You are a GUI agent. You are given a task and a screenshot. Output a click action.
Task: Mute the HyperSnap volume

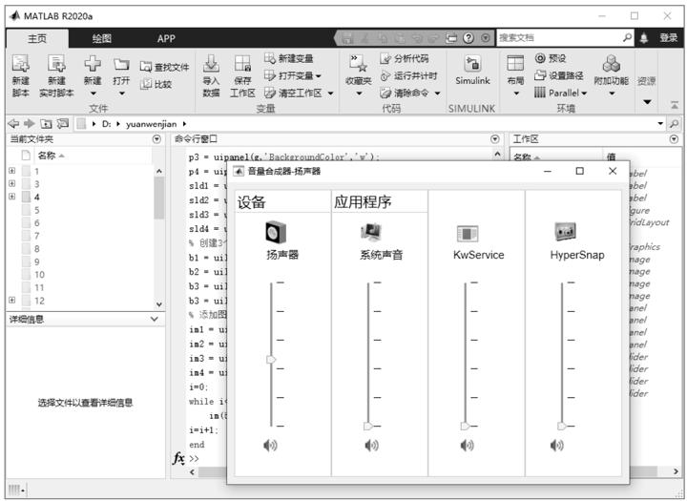coord(557,446)
